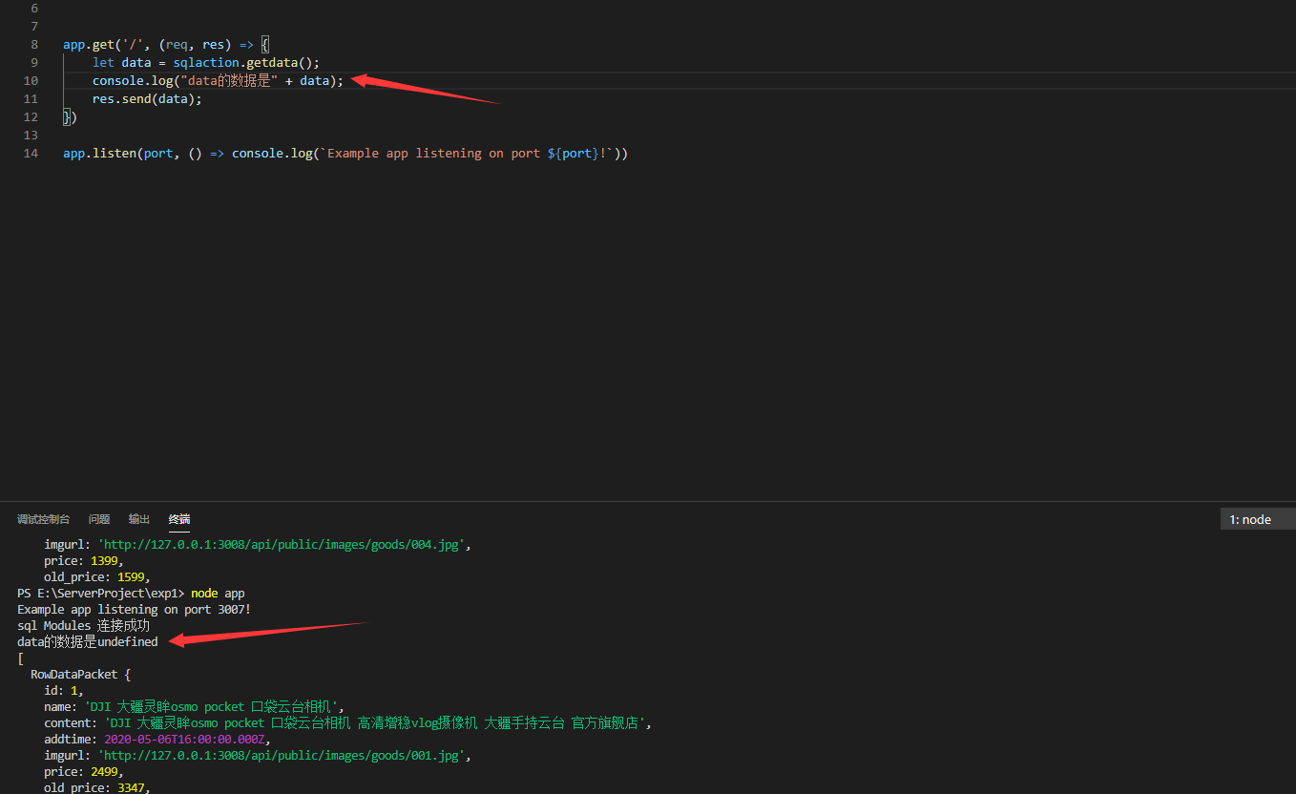Screen dimensions: 1296x794
Task: Click the '(req, res)' parameters on line 8
Action: tap(195, 45)
